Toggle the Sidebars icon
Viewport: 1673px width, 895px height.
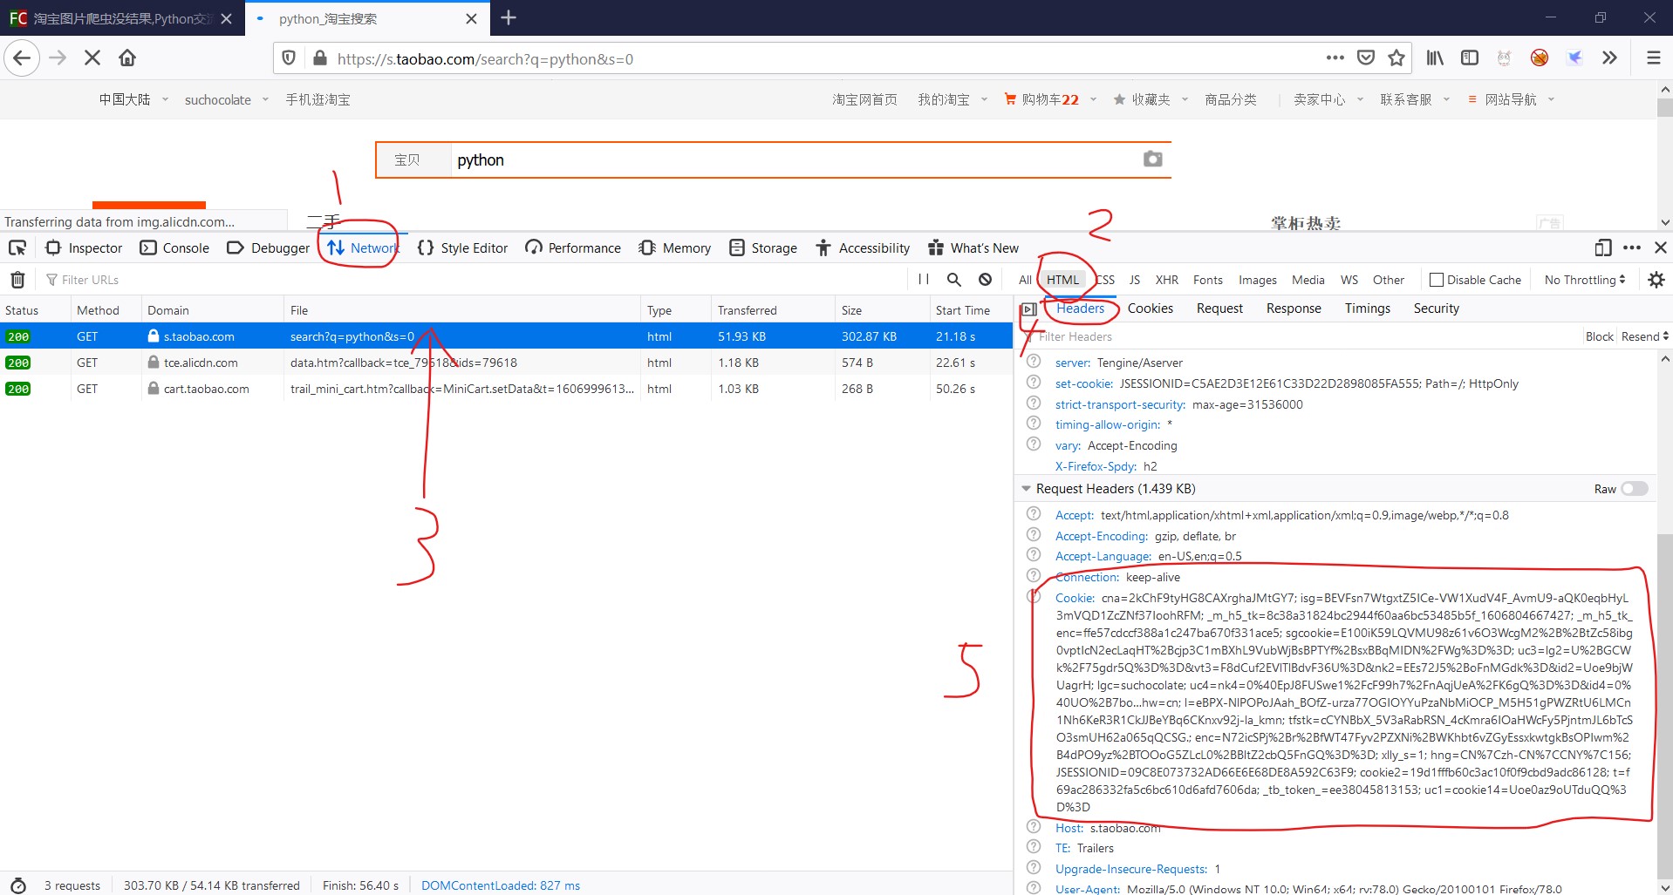coord(1470,58)
